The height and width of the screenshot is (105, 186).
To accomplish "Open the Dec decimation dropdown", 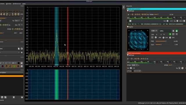I will (20, 25).
